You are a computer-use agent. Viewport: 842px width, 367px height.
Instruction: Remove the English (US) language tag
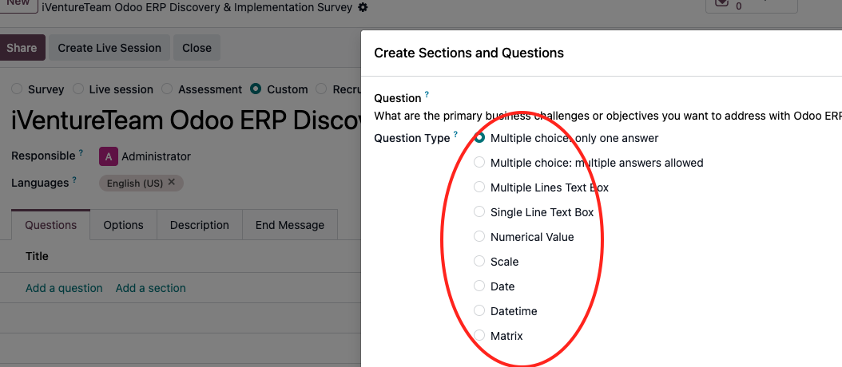[x=171, y=183]
